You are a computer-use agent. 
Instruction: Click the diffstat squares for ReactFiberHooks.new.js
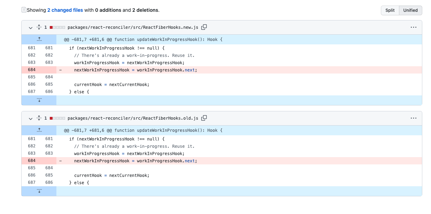pyautogui.click(x=57, y=27)
